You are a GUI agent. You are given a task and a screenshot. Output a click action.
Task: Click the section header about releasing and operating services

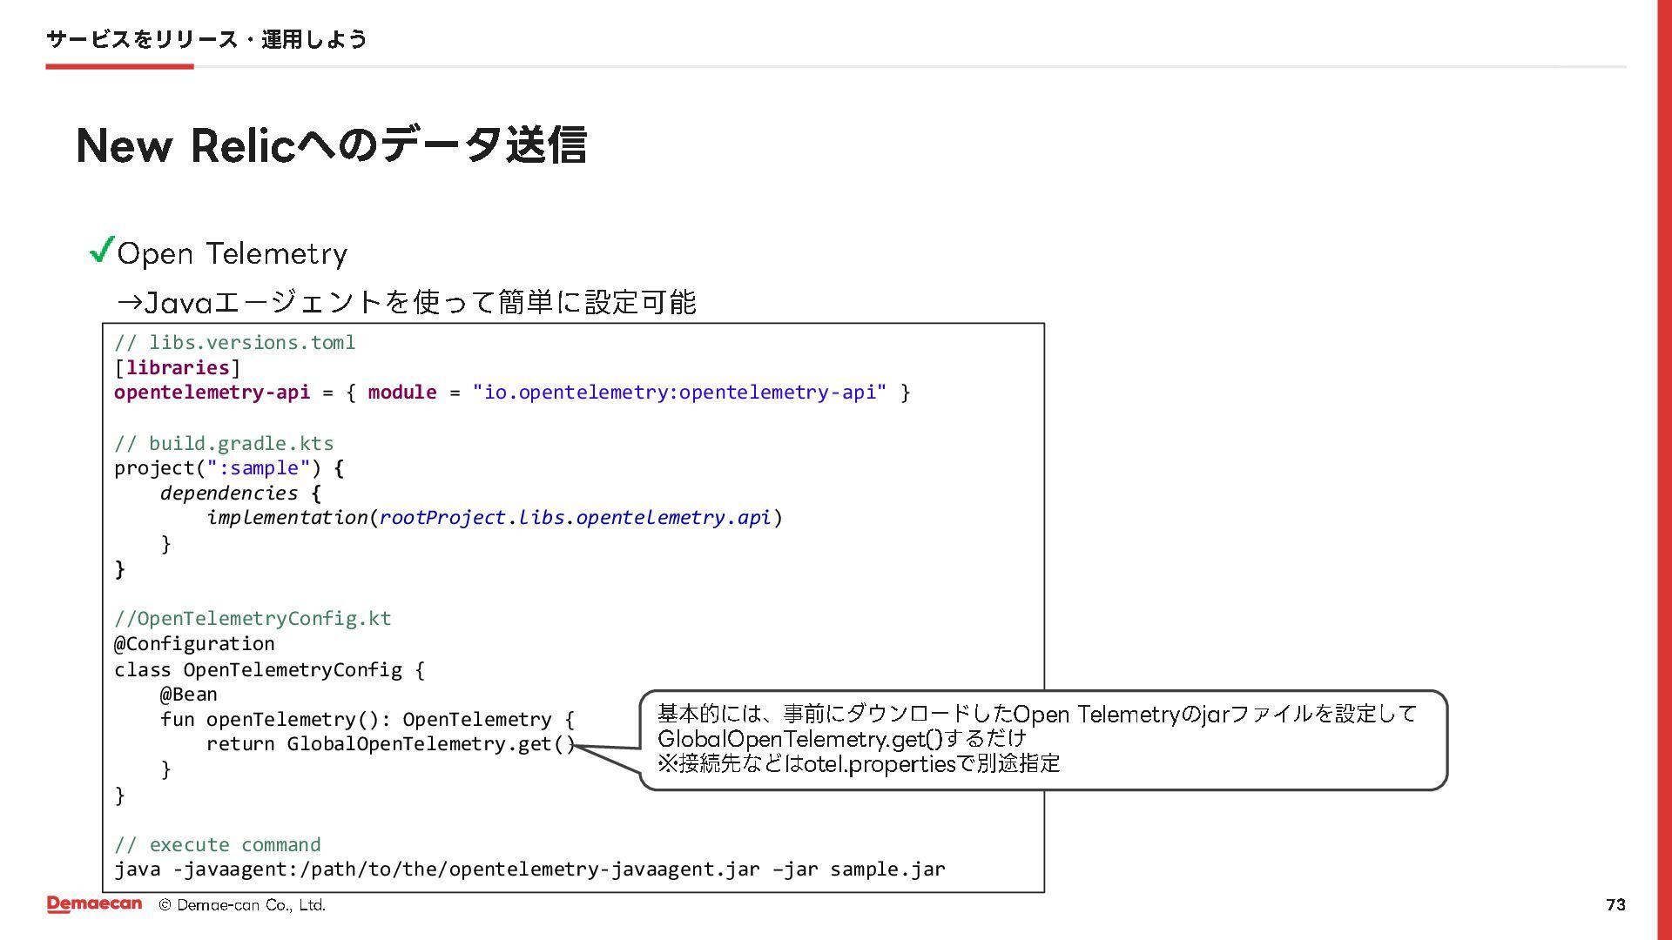click(206, 39)
